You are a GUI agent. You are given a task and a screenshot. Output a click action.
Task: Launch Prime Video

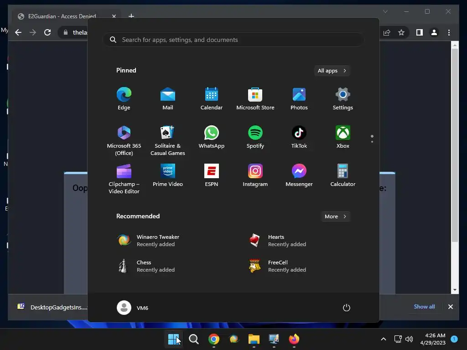pyautogui.click(x=168, y=175)
